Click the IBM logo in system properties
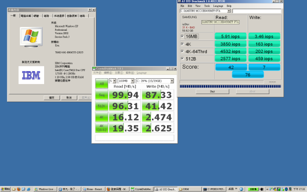The width and height of the screenshot is (307, 192). point(31,75)
